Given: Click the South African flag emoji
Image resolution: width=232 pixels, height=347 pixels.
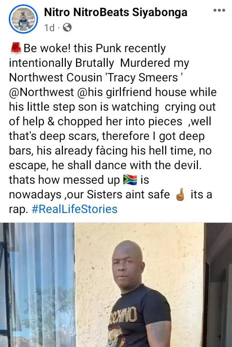Looking at the screenshot, I should coord(130,179).
